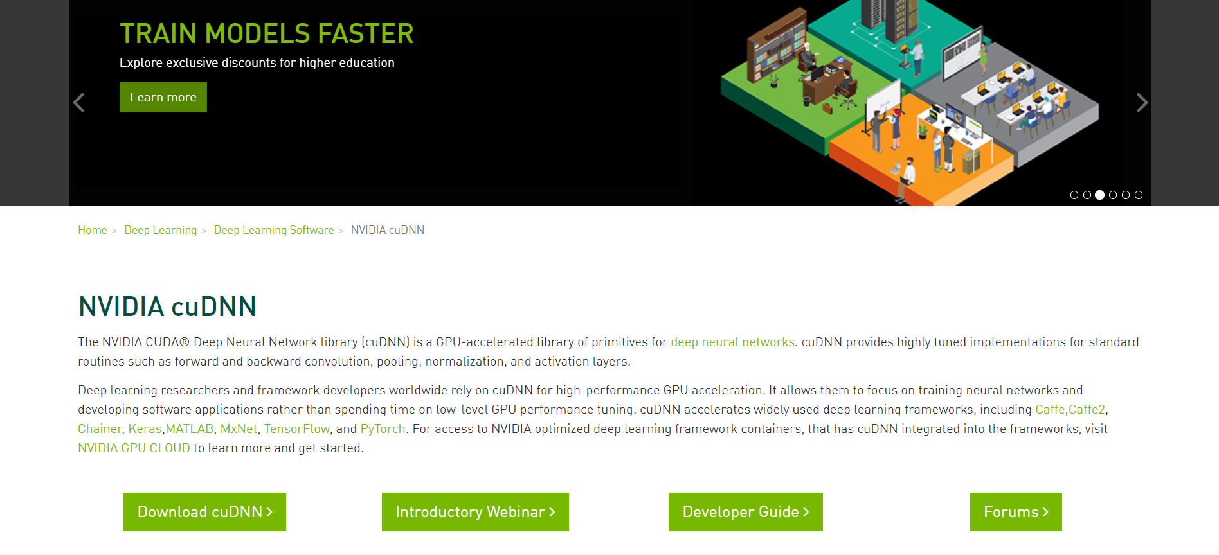
Task: Follow the PyTorch link
Action: [383, 429]
